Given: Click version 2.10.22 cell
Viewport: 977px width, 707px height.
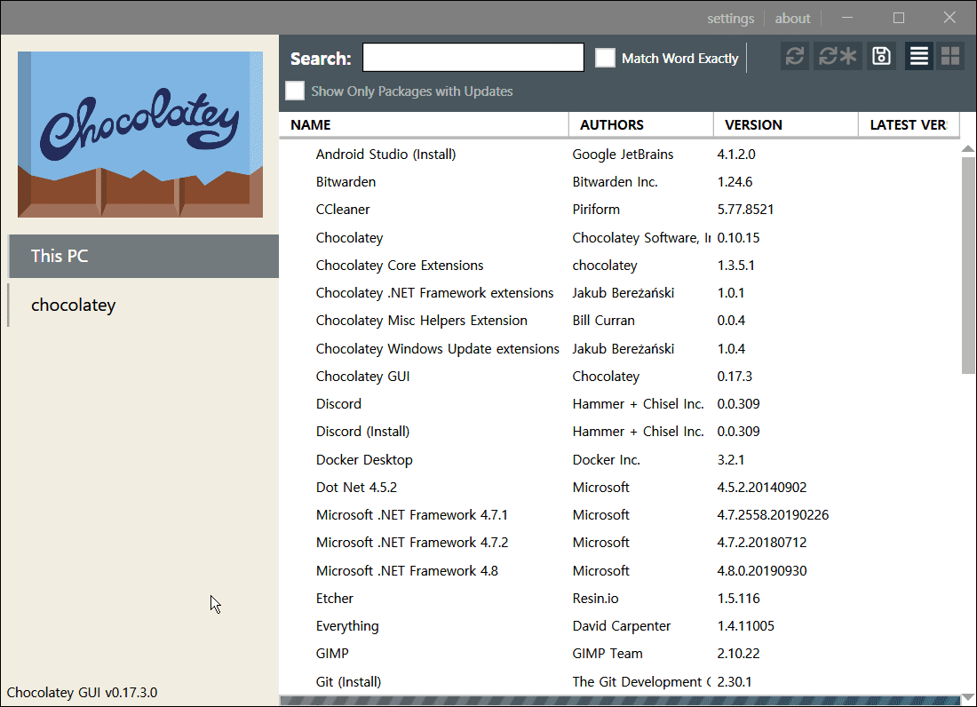Looking at the screenshot, I should pos(738,654).
